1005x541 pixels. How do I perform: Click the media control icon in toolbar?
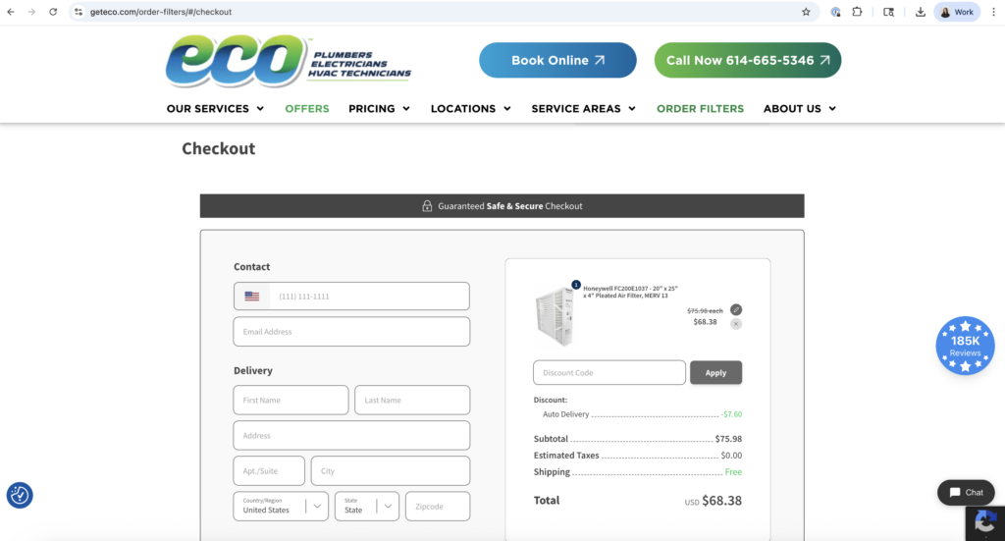pos(888,12)
